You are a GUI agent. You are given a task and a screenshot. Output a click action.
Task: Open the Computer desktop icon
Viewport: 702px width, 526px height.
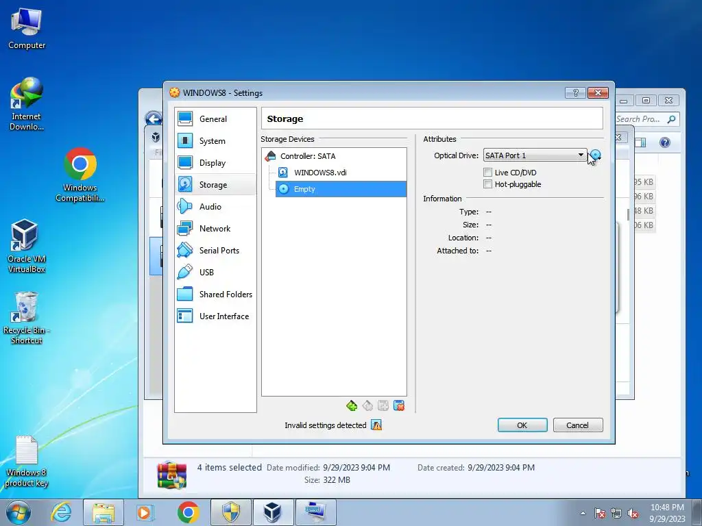click(x=27, y=29)
